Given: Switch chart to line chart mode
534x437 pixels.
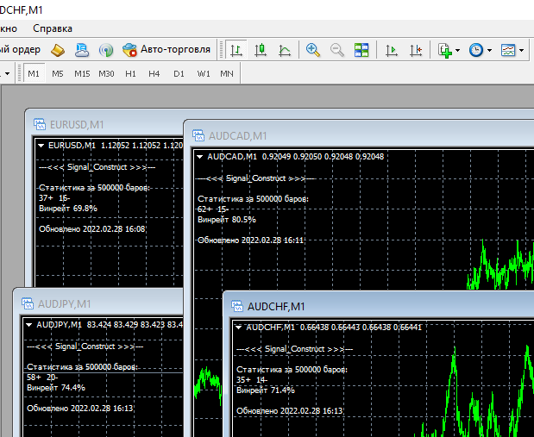Looking at the screenshot, I should (285, 50).
